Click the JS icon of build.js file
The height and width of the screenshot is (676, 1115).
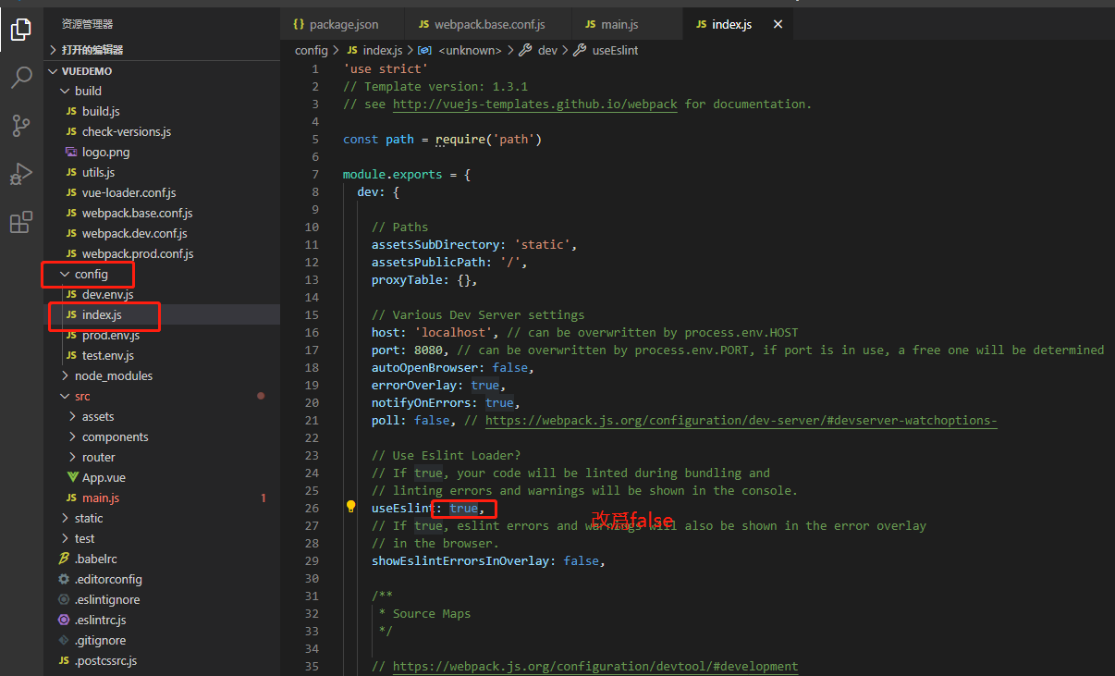pos(72,111)
